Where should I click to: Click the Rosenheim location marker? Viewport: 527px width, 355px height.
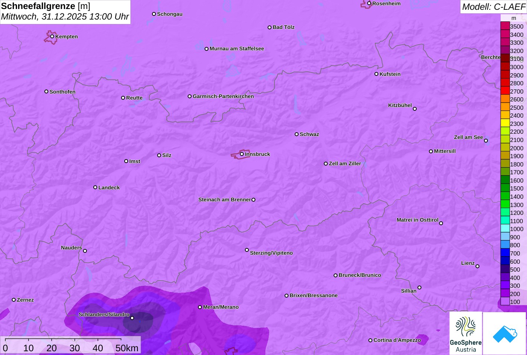369,3
